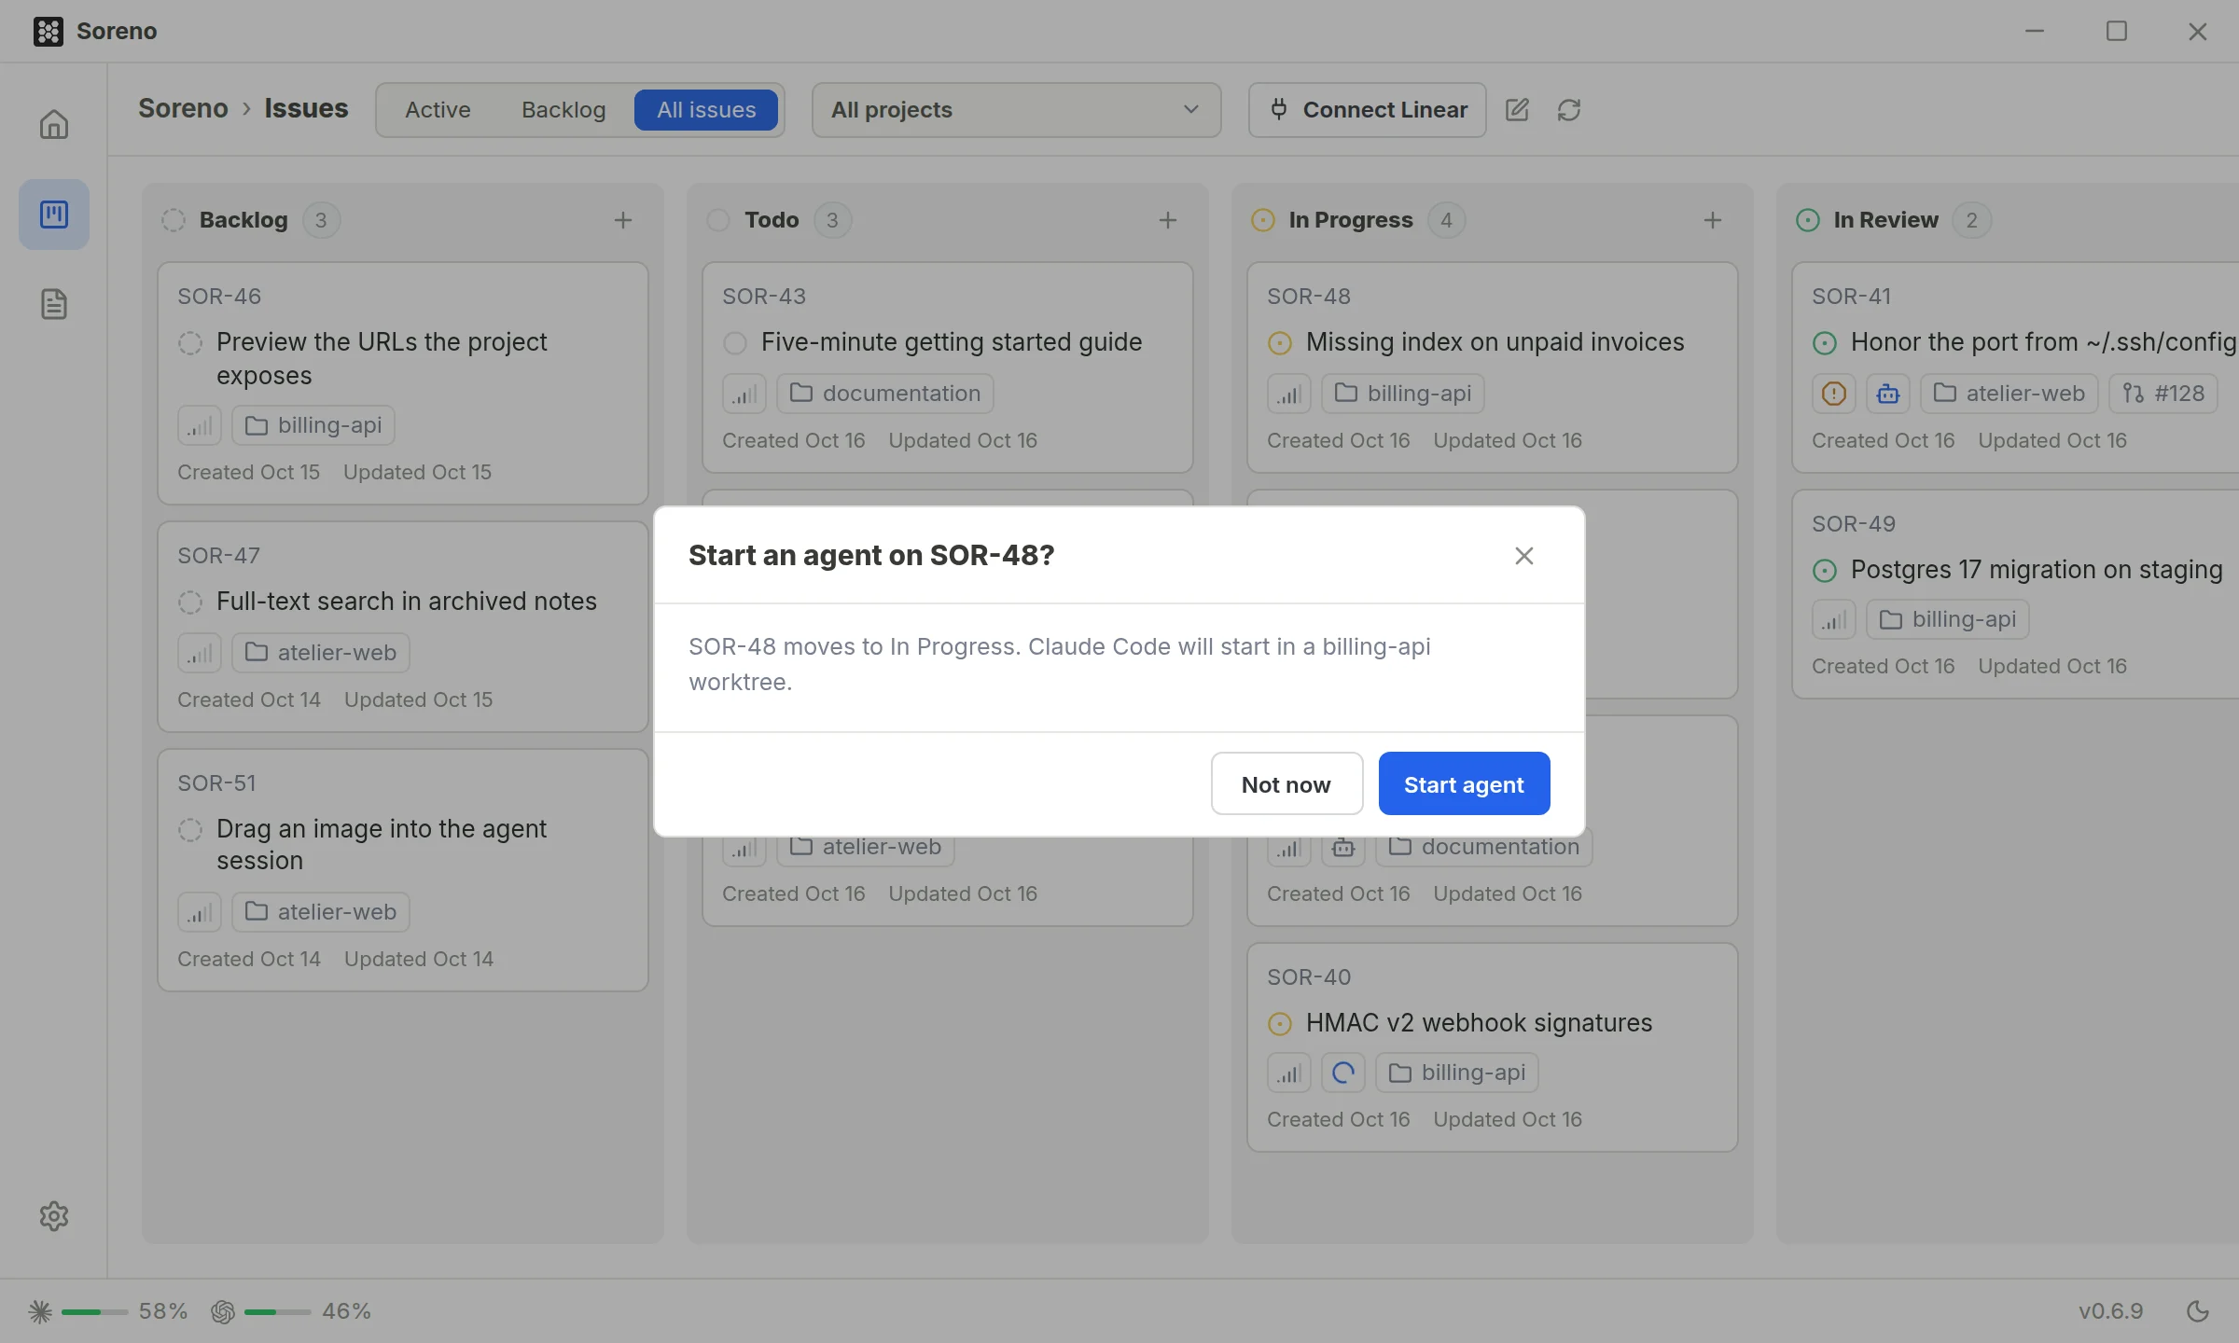Open billing-api project chip on SOR-46
Image resolution: width=2239 pixels, height=1343 pixels.
coord(313,425)
